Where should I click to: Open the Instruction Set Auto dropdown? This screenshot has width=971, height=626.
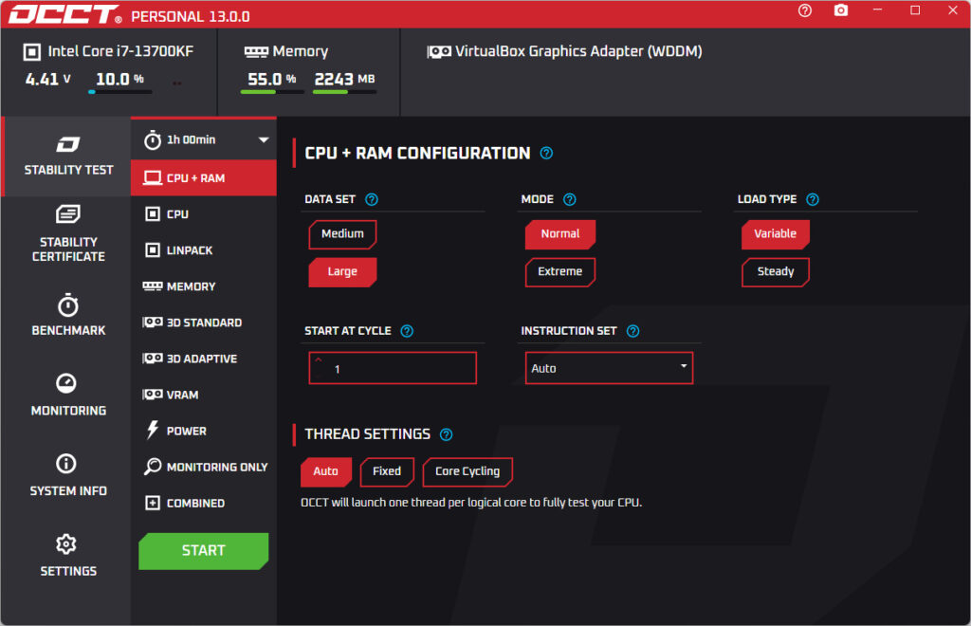[x=610, y=368]
